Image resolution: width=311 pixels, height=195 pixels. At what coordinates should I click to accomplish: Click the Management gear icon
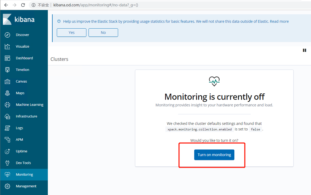tap(7, 186)
